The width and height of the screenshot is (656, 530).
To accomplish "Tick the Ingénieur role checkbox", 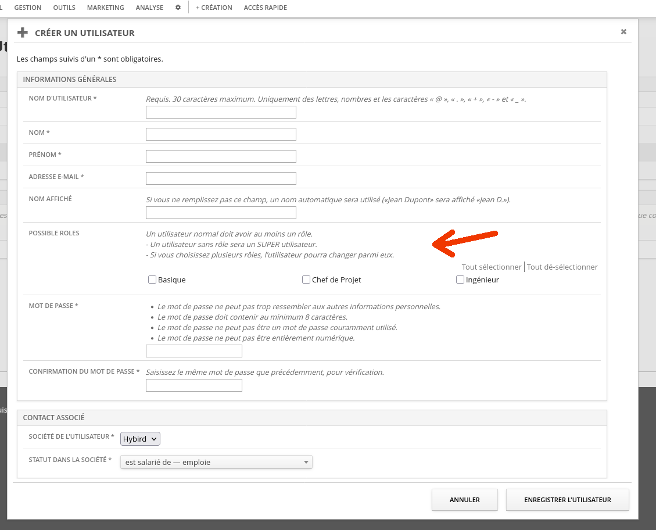I will coord(460,280).
